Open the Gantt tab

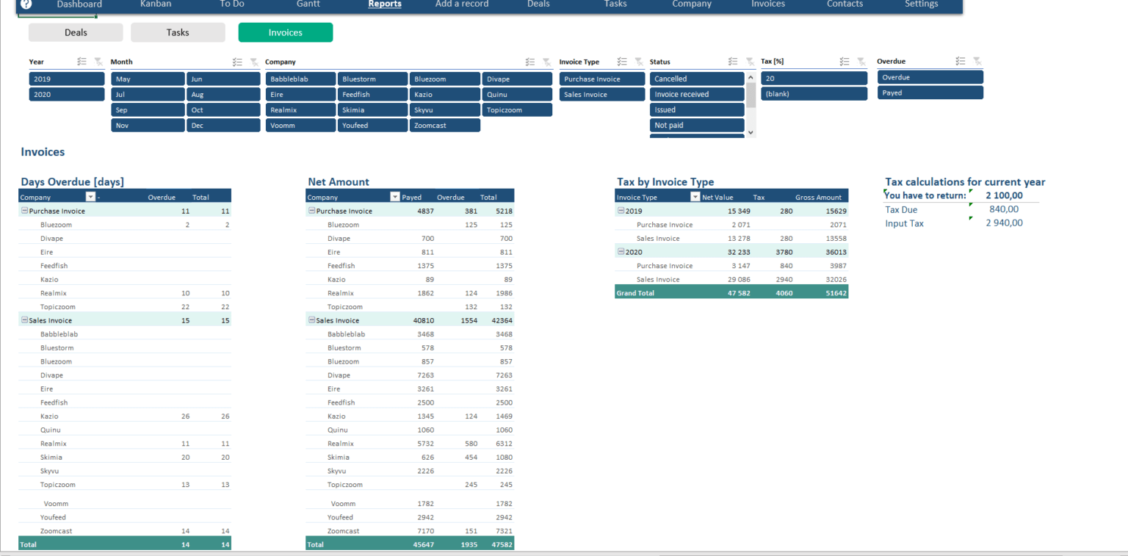(308, 5)
